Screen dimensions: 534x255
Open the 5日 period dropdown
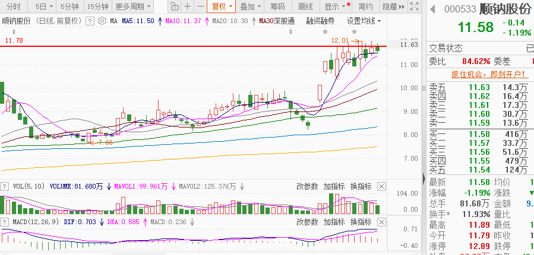44,7
